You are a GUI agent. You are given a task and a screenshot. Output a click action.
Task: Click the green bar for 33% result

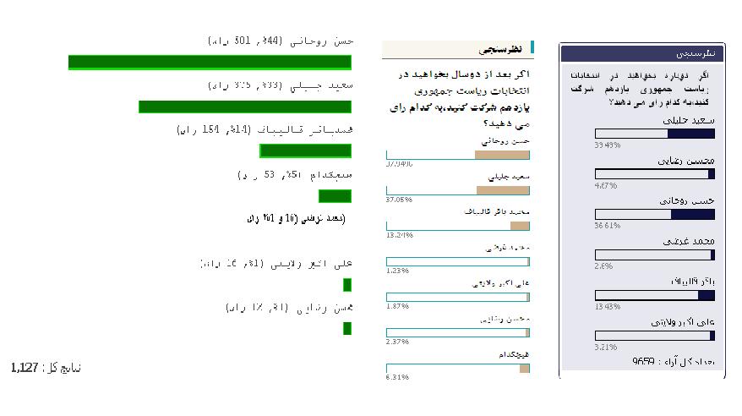coord(245,107)
